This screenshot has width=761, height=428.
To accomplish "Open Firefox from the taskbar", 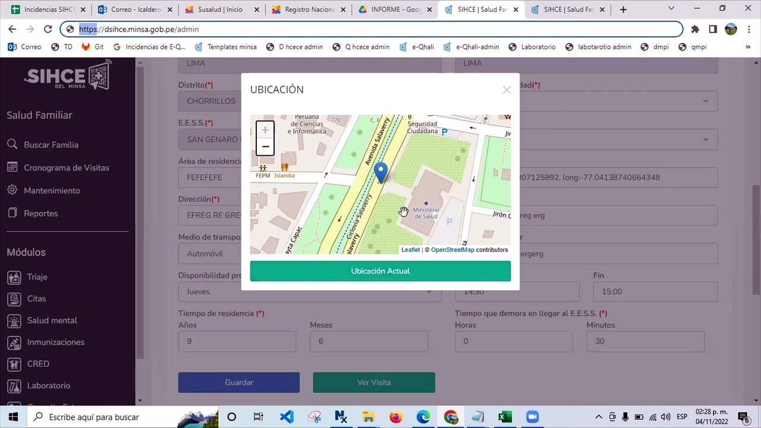I will 395,417.
